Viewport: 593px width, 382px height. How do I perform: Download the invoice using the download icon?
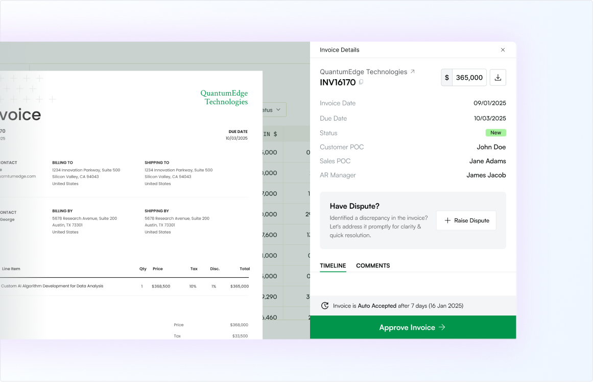pos(497,77)
